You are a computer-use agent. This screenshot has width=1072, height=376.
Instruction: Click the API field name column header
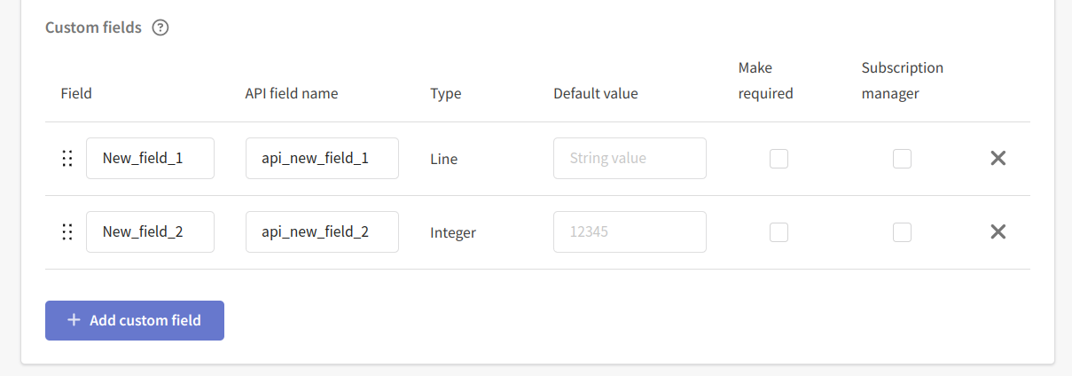click(x=291, y=93)
